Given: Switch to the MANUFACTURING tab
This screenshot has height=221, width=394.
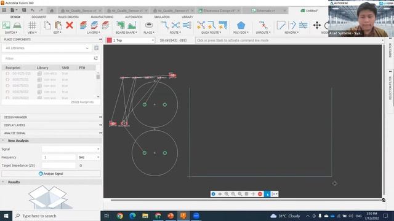Looking at the screenshot, I should click(102, 17).
